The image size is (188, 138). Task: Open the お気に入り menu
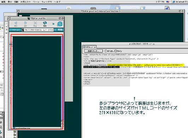coord(25,2)
